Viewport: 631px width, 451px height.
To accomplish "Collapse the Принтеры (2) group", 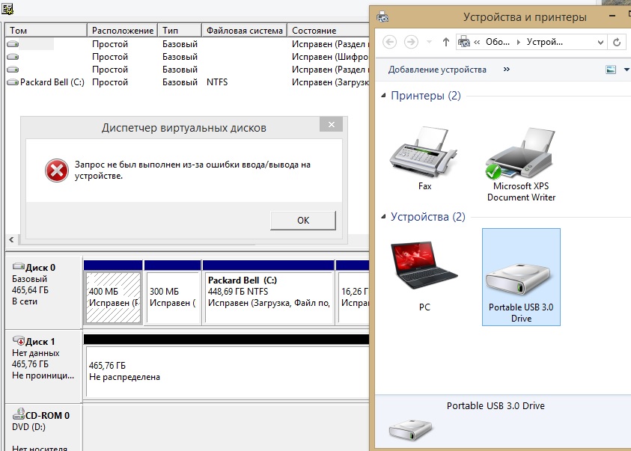I will [x=383, y=95].
